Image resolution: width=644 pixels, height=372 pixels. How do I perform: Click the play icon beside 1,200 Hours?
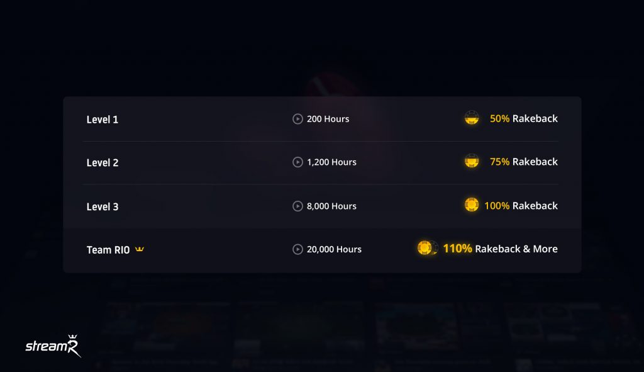pyautogui.click(x=297, y=162)
